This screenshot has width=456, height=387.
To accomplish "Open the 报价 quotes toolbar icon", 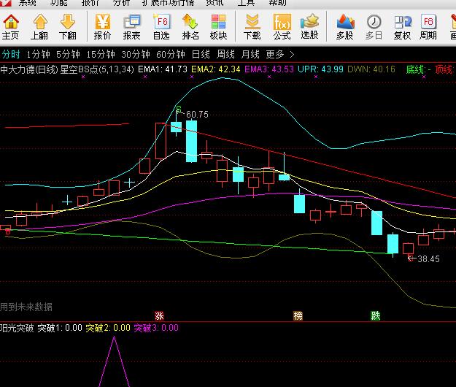I will (103, 26).
